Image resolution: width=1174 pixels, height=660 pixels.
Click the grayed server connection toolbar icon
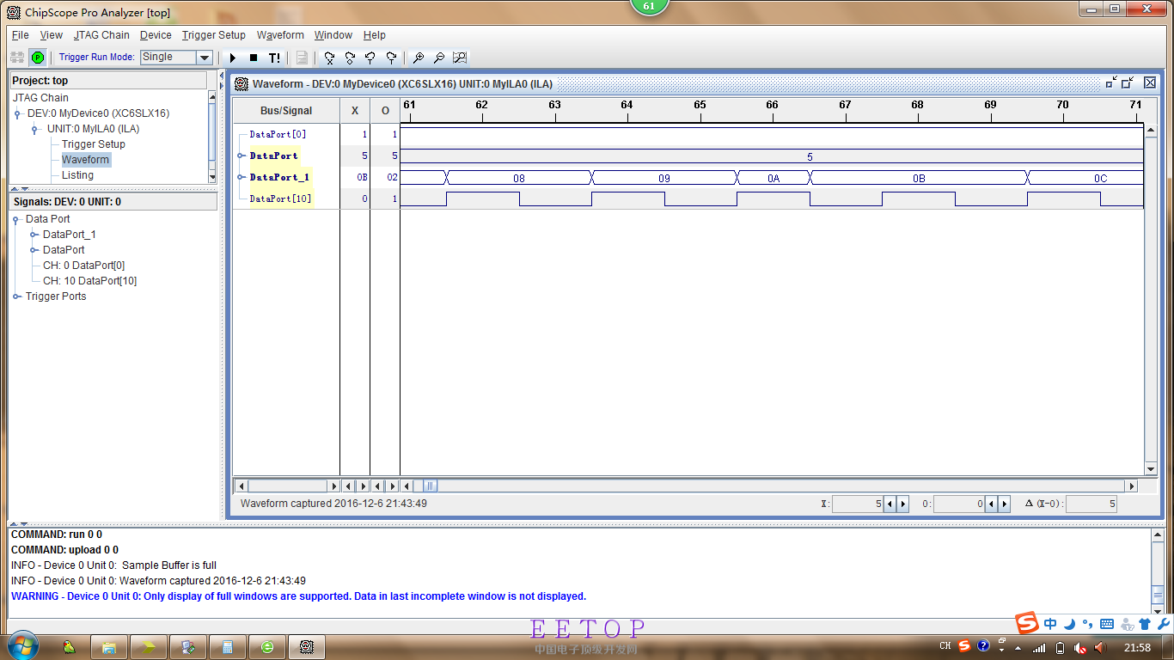click(x=17, y=58)
